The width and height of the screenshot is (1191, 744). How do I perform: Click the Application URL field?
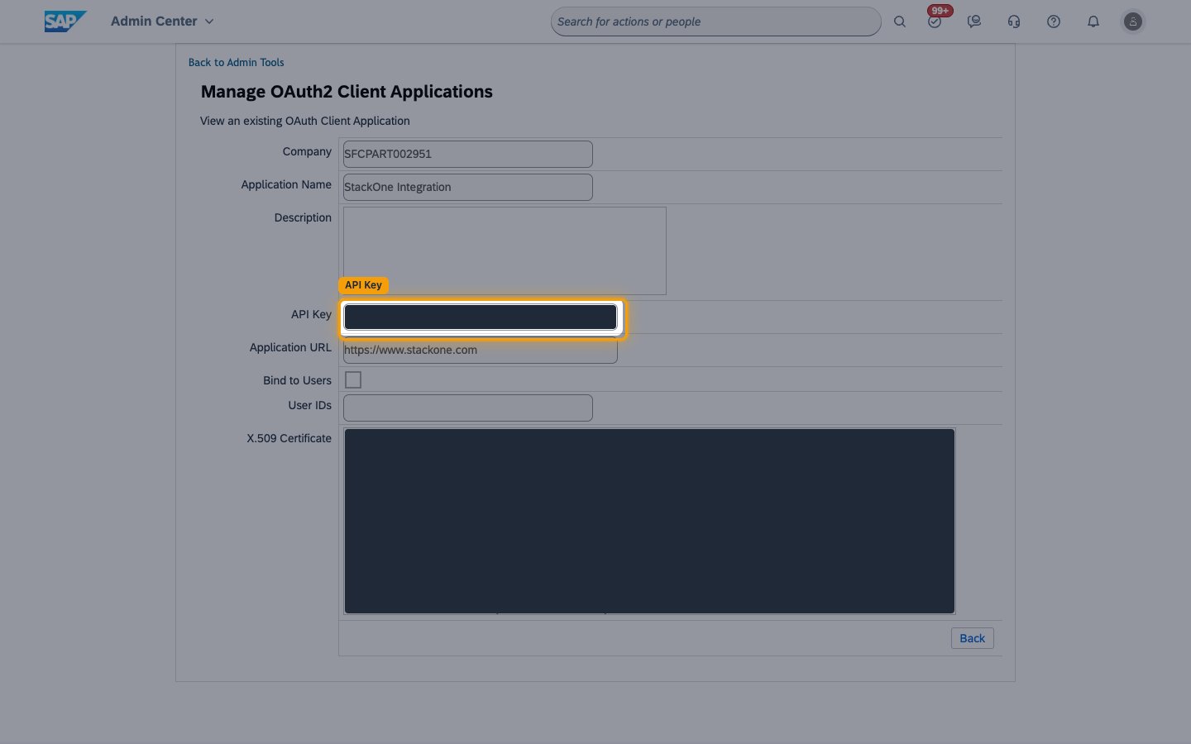coord(481,350)
